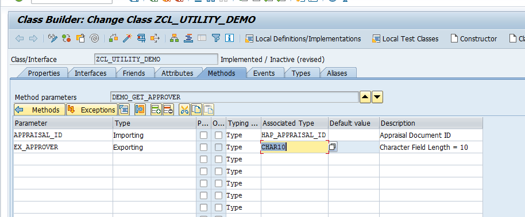The image size is (525, 217).
Task: Click the Enhance spiral icon
Action: point(94,38)
